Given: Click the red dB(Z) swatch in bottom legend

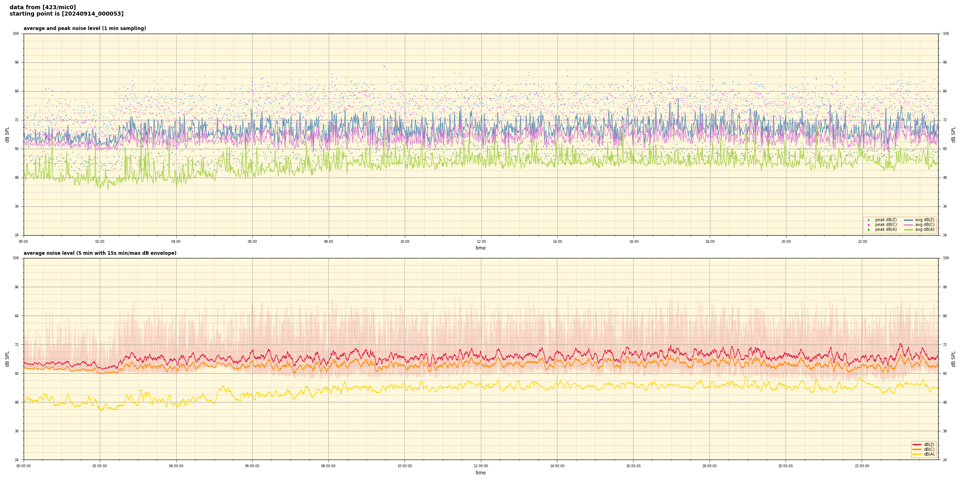Looking at the screenshot, I should (917, 444).
